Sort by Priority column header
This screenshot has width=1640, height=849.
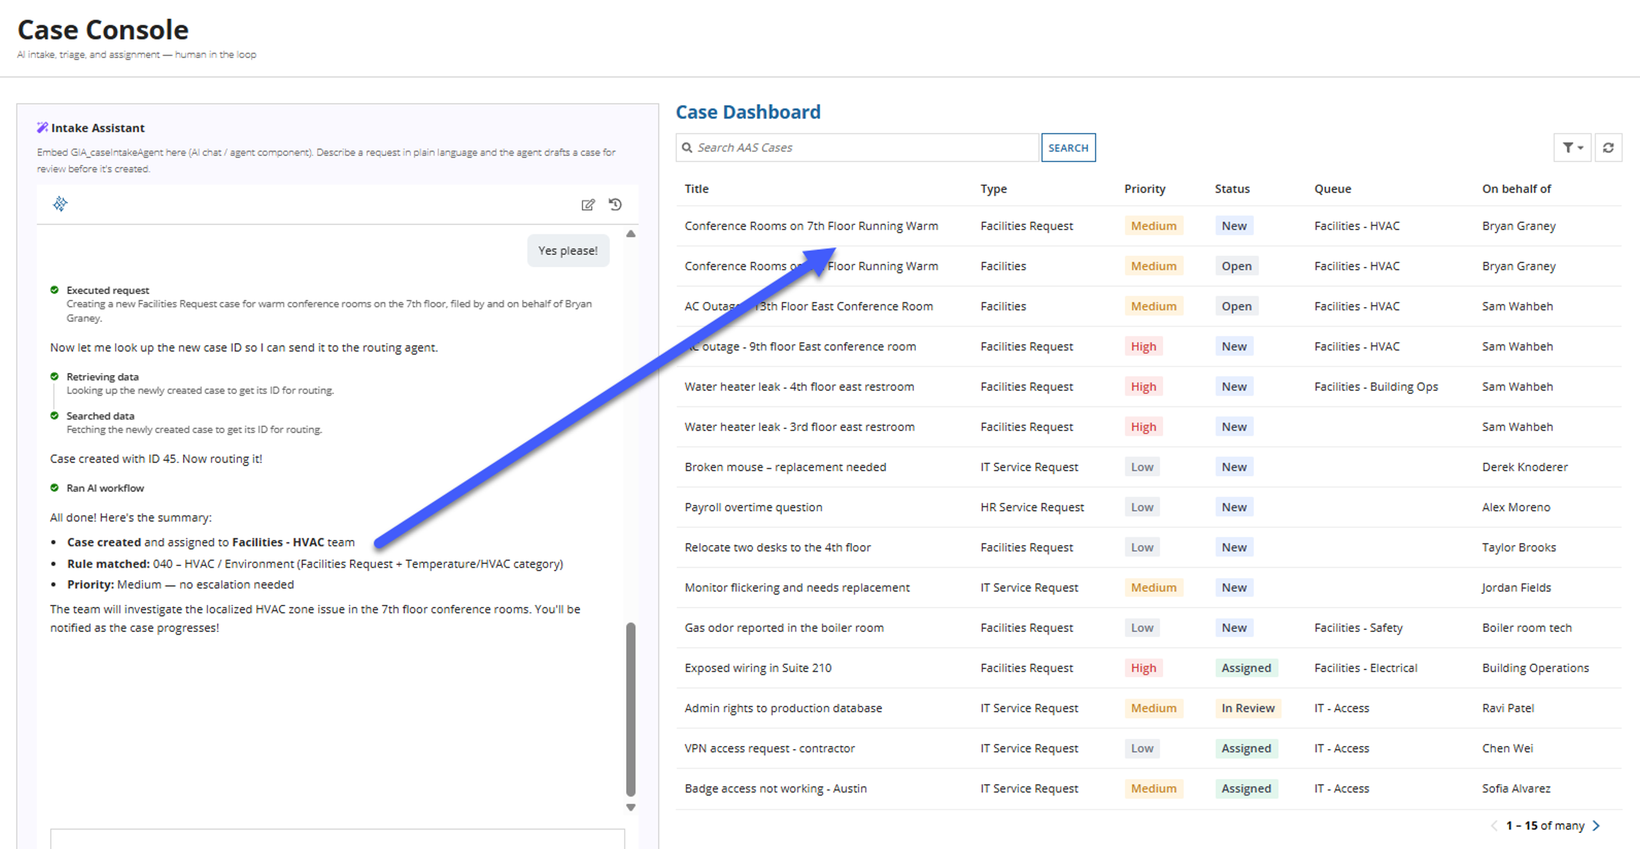pyautogui.click(x=1144, y=189)
